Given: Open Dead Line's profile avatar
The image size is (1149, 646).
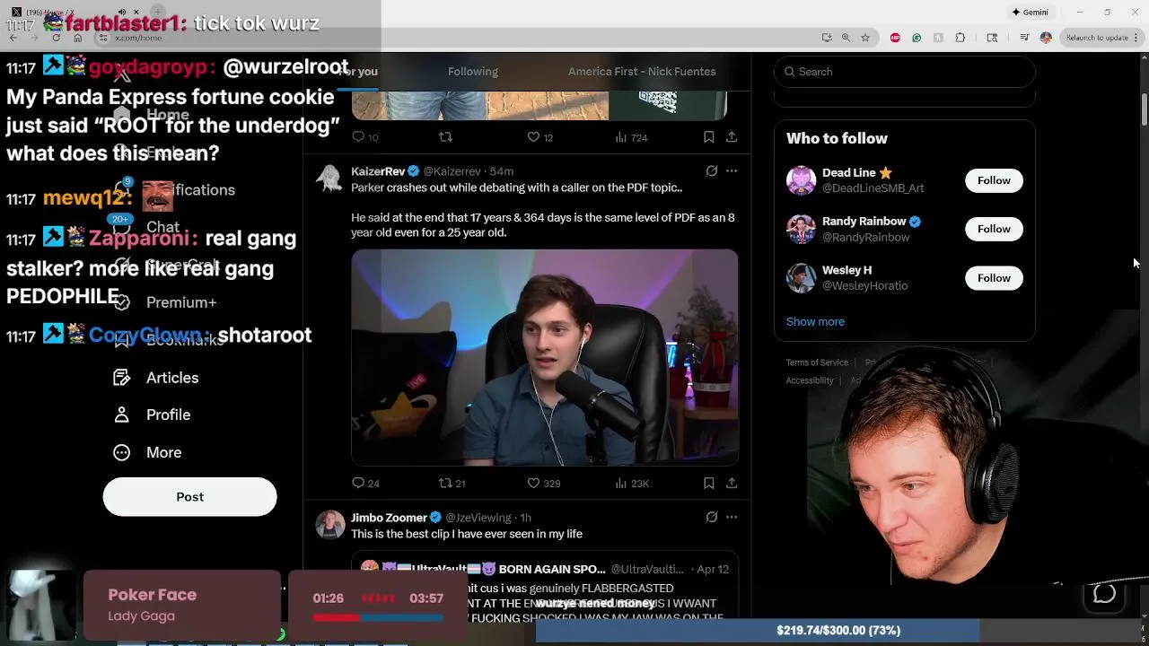Looking at the screenshot, I should click(x=801, y=180).
